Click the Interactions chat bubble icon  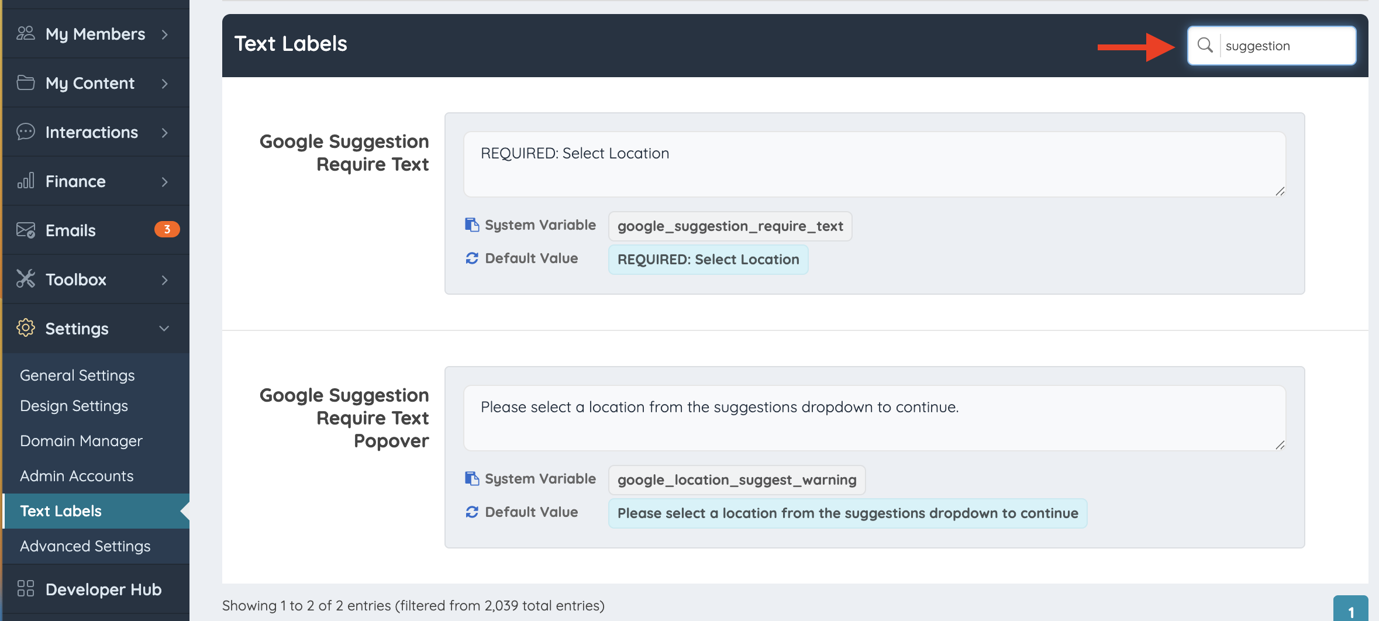click(x=25, y=132)
